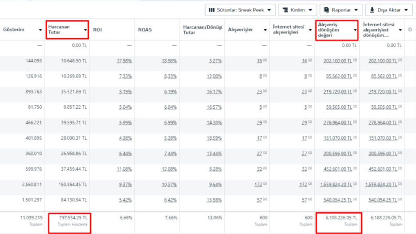Click the add column plus icon
Image resolution: width=416 pixels, height=234 pixels.
coord(410,29)
